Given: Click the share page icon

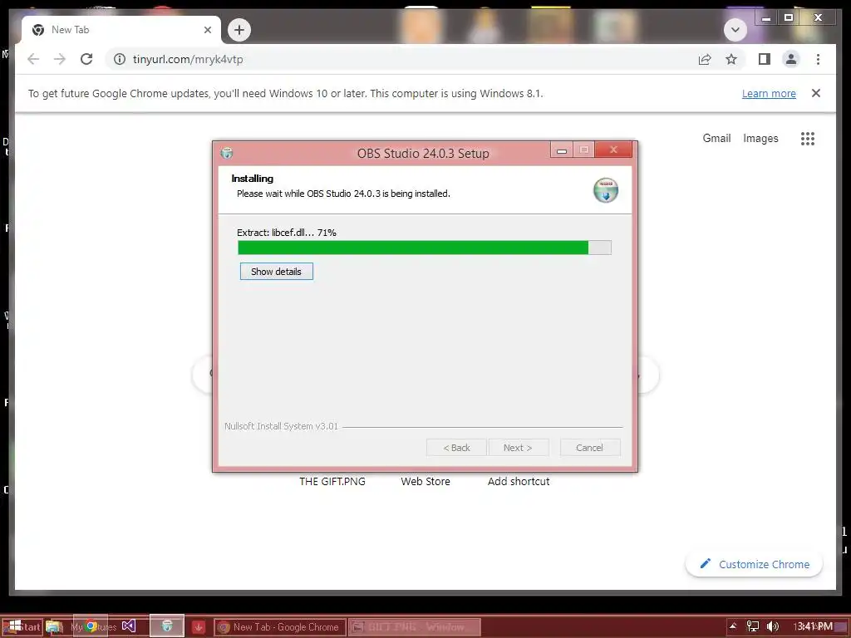Looking at the screenshot, I should point(705,59).
